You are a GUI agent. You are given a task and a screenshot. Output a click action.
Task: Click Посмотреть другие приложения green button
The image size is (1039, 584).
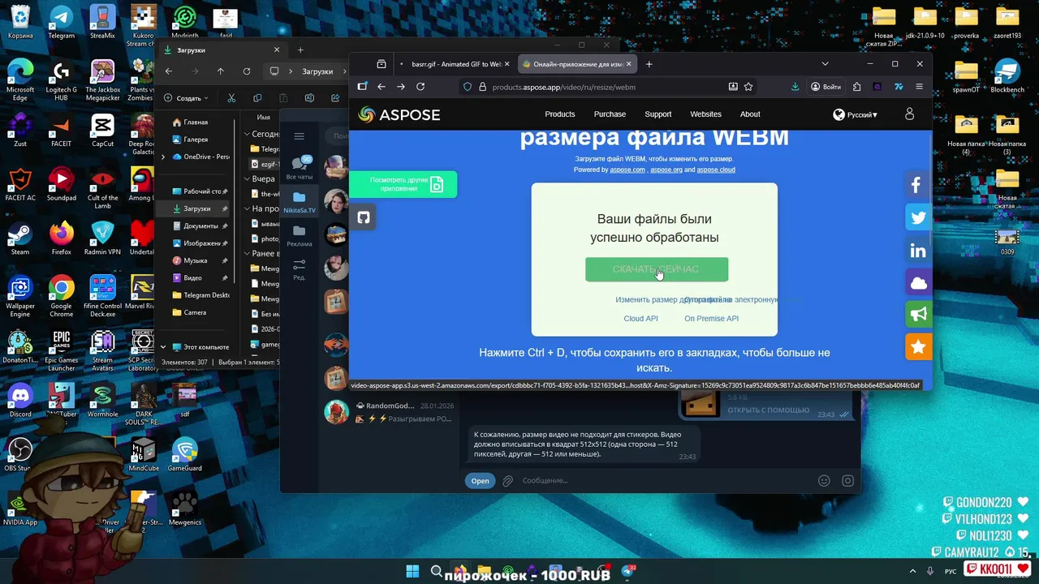403,184
